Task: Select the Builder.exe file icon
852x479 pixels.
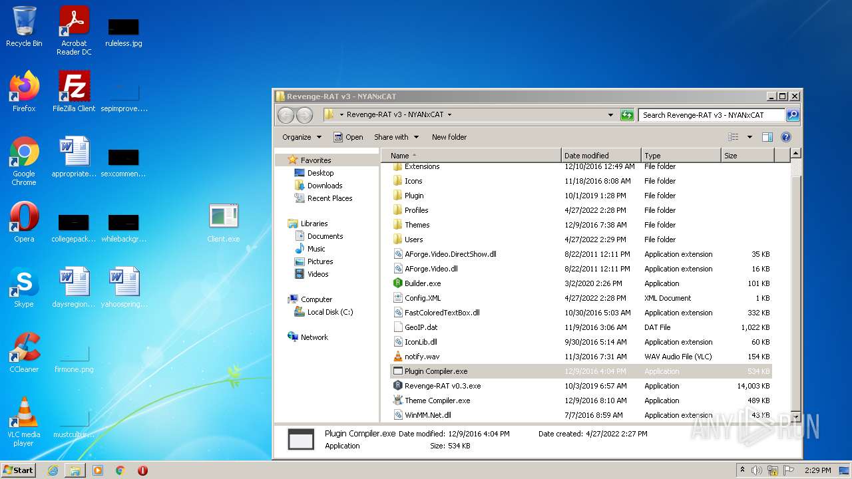Action: tap(398, 283)
